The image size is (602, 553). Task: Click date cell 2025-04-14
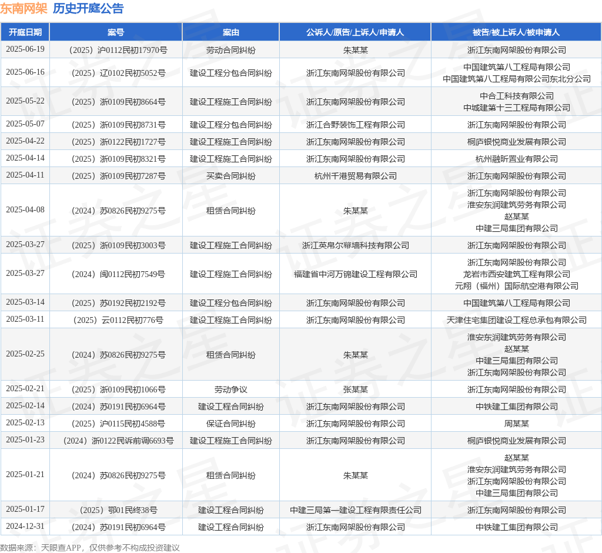pos(25,158)
